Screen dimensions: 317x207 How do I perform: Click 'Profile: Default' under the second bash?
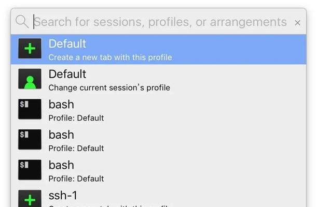click(x=76, y=149)
